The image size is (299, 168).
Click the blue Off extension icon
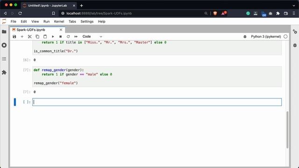[263, 14]
